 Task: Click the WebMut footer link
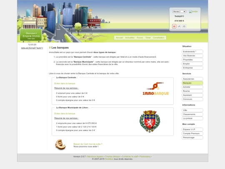pyautogui.click(x=109, y=159)
